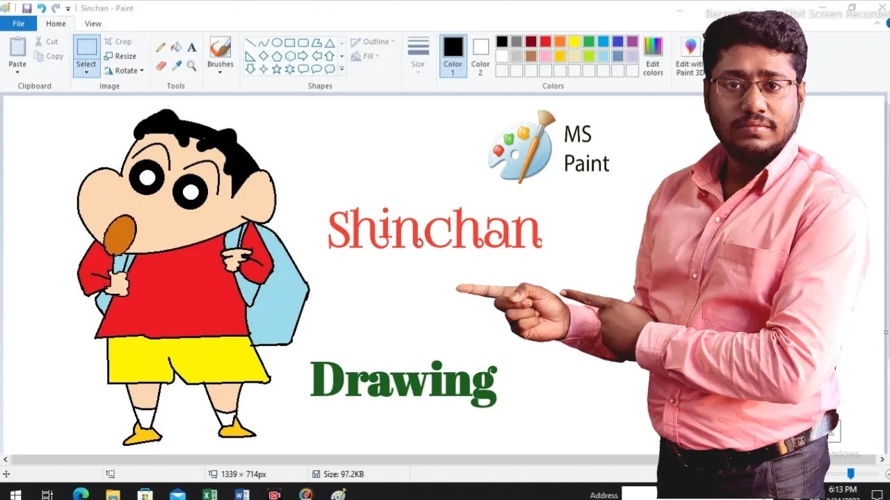Click the Redo arrow in title bar
The image size is (890, 500).
click(56, 8)
